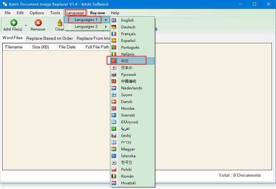Screen dimensions: 276x189
Task: Click the Total : 0 Documents status text
Action: tap(239, 175)
